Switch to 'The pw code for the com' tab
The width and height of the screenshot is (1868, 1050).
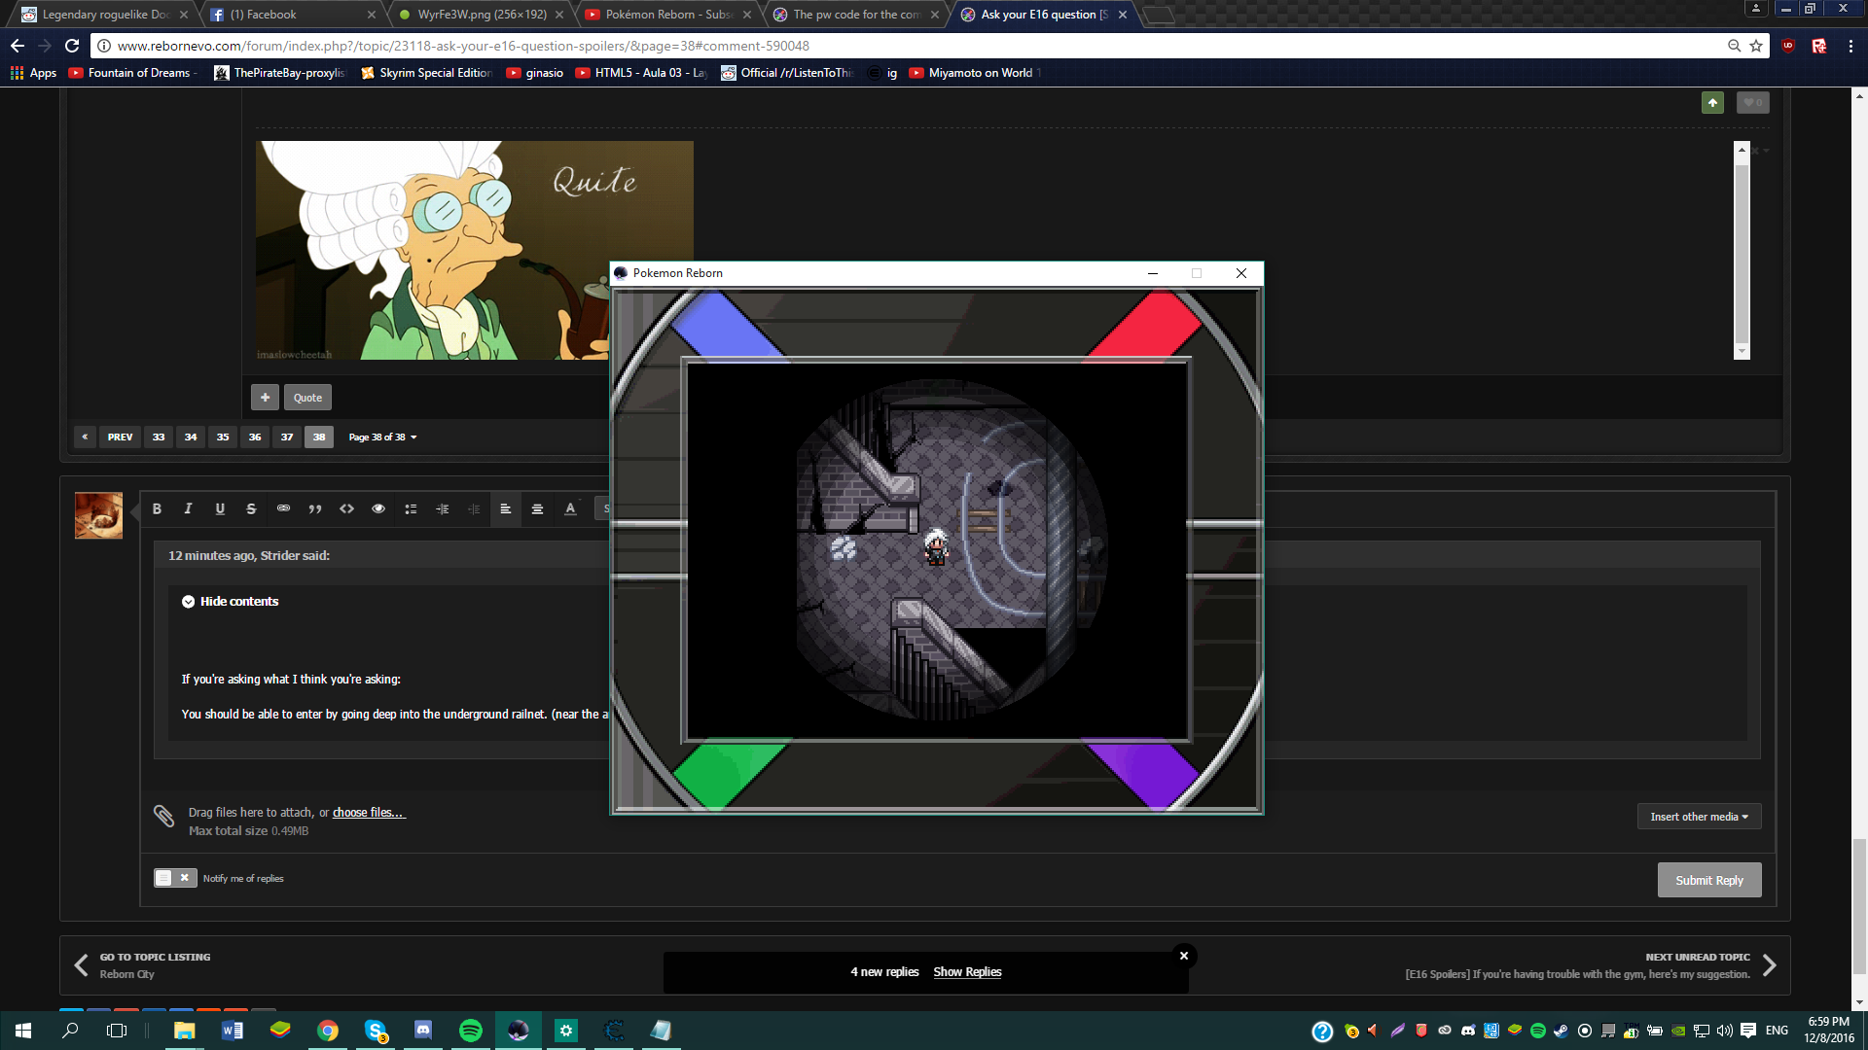point(856,15)
